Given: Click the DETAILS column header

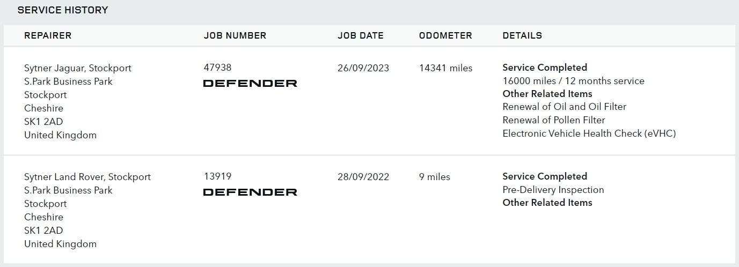Looking at the screenshot, I should click(522, 35).
